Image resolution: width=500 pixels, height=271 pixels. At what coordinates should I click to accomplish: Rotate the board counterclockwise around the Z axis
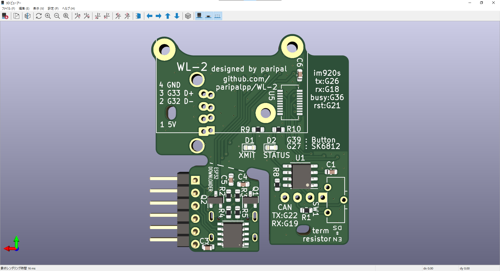point(127,16)
